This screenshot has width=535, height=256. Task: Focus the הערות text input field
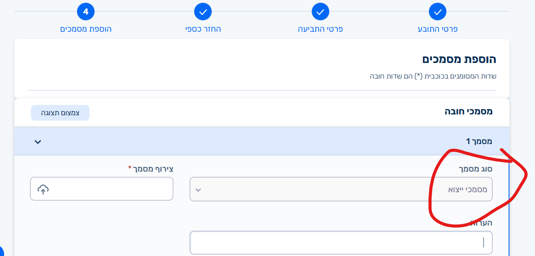point(341,242)
